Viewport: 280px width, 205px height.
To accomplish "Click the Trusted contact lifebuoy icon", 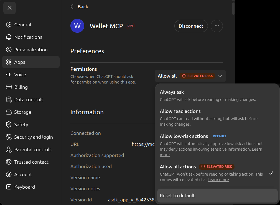I will click(x=9, y=162).
